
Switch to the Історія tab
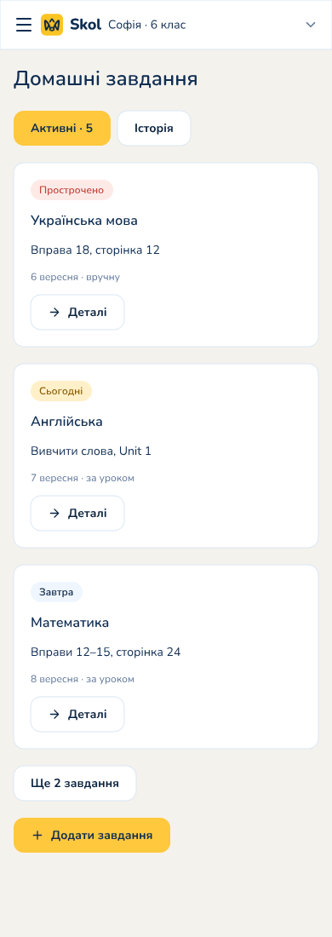[x=154, y=128]
